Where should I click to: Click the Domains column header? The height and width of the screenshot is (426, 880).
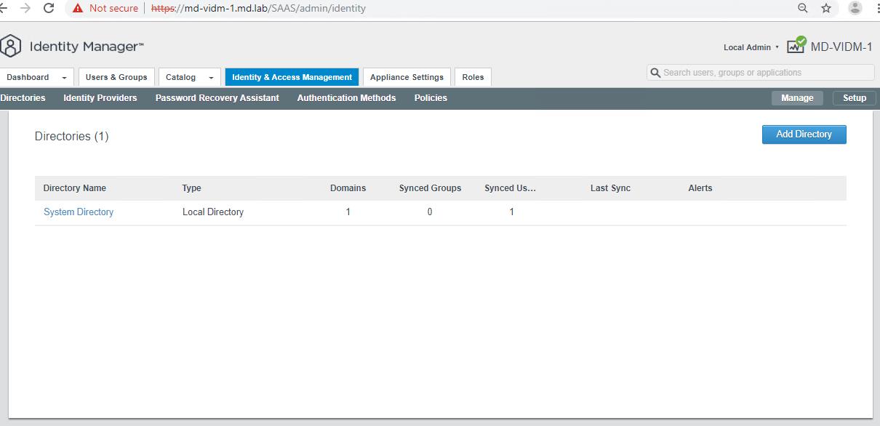[x=348, y=188]
